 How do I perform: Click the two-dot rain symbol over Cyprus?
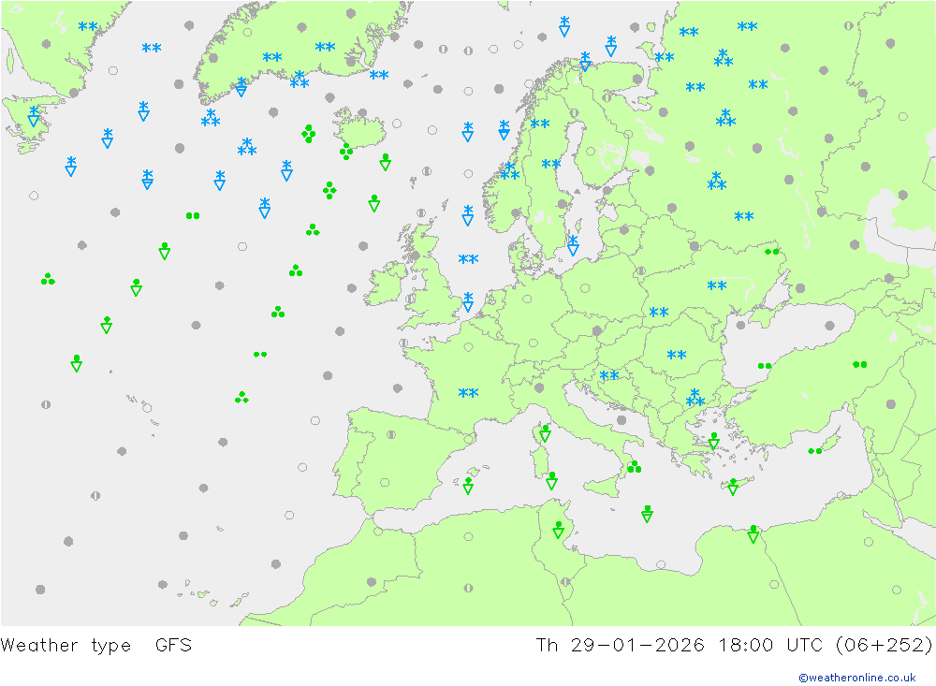[x=815, y=451]
